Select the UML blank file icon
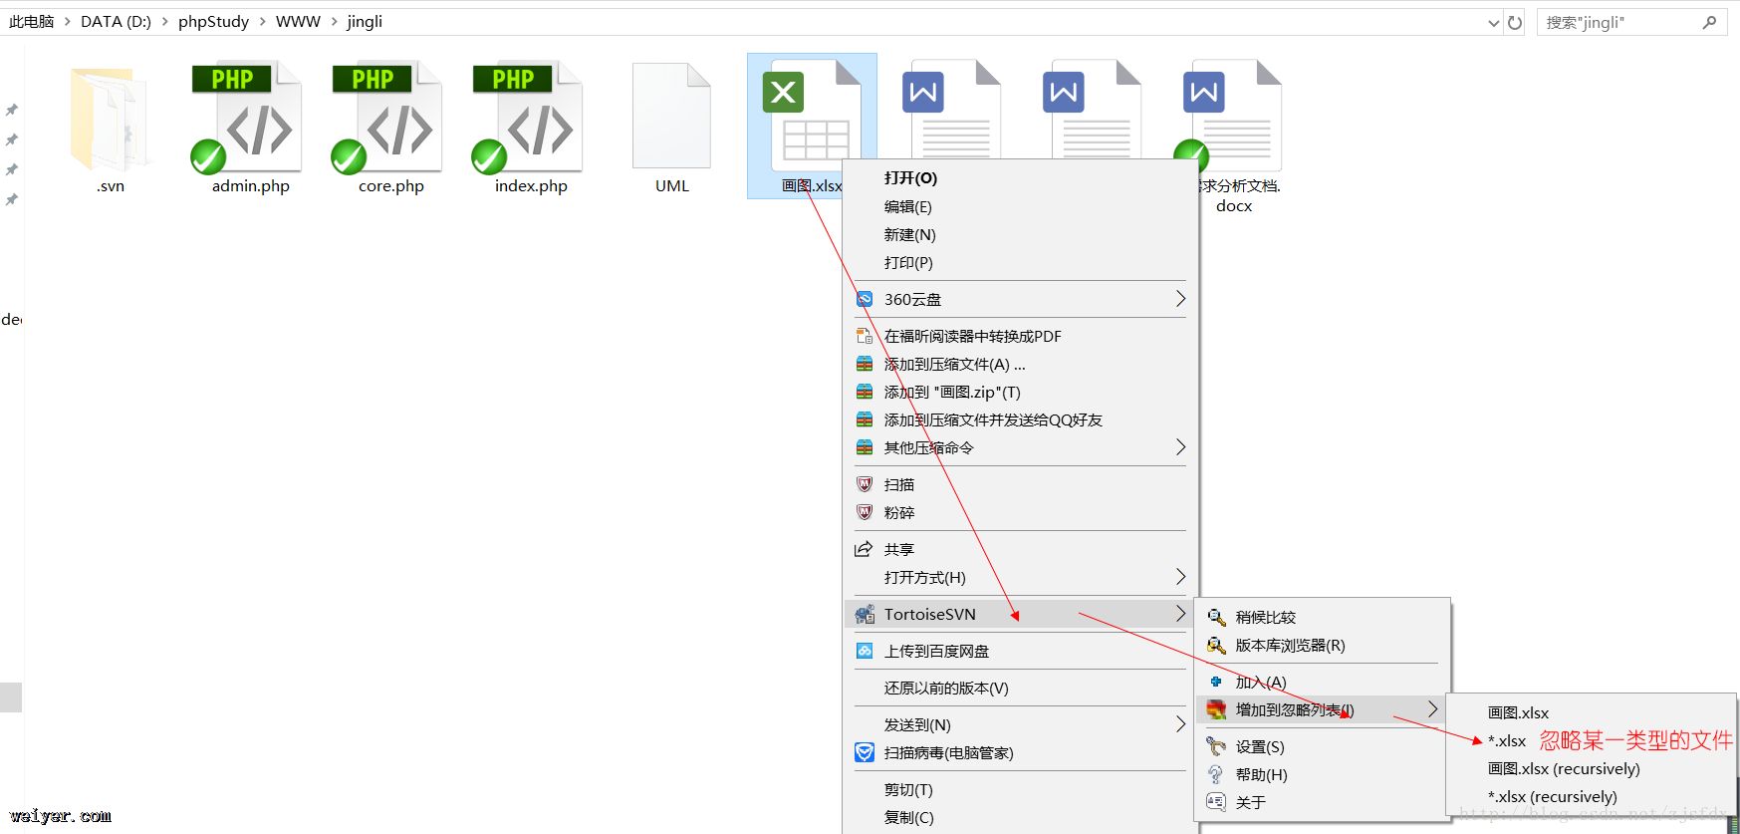Viewport: 1740px width, 834px height. 671,116
